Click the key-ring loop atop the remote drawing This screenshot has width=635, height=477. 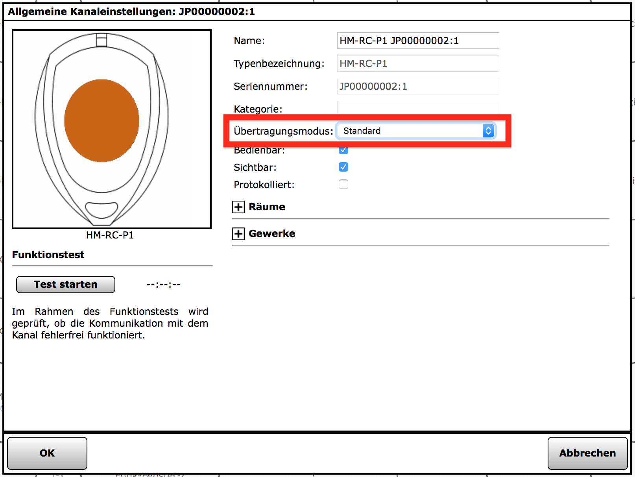pos(102,40)
